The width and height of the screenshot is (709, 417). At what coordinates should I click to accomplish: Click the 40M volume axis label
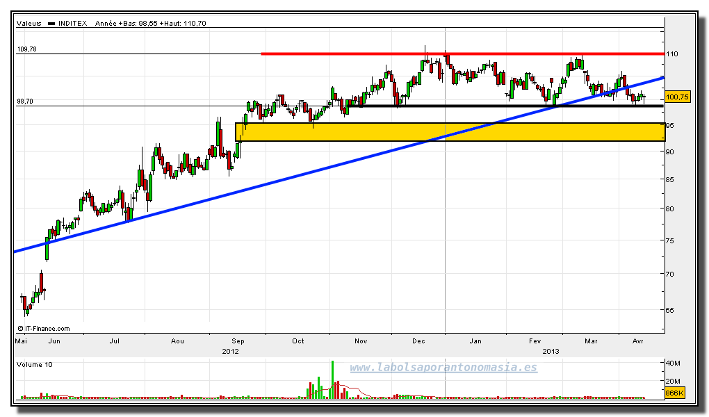pyautogui.click(x=673, y=363)
